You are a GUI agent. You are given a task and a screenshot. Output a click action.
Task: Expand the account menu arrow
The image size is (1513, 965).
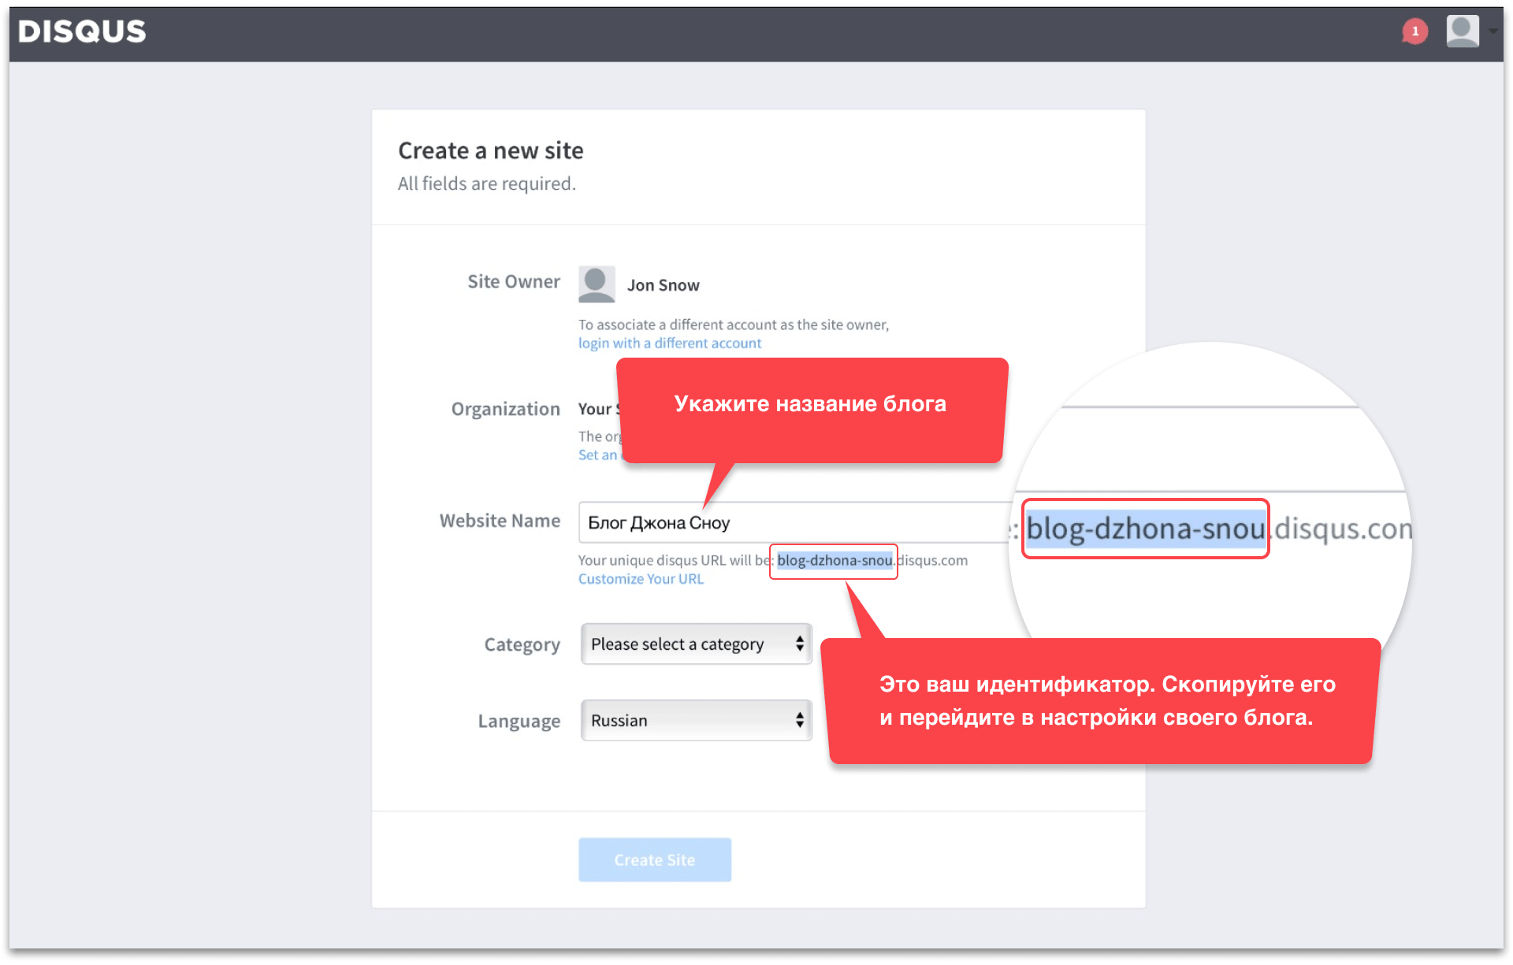1493,32
